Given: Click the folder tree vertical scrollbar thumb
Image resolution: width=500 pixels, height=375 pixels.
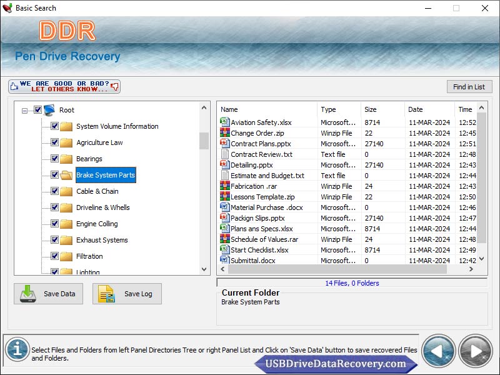Looking at the screenshot, I should (204, 141).
